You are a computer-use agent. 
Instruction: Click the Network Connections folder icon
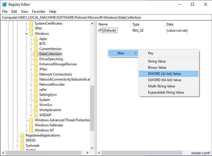click(36, 74)
